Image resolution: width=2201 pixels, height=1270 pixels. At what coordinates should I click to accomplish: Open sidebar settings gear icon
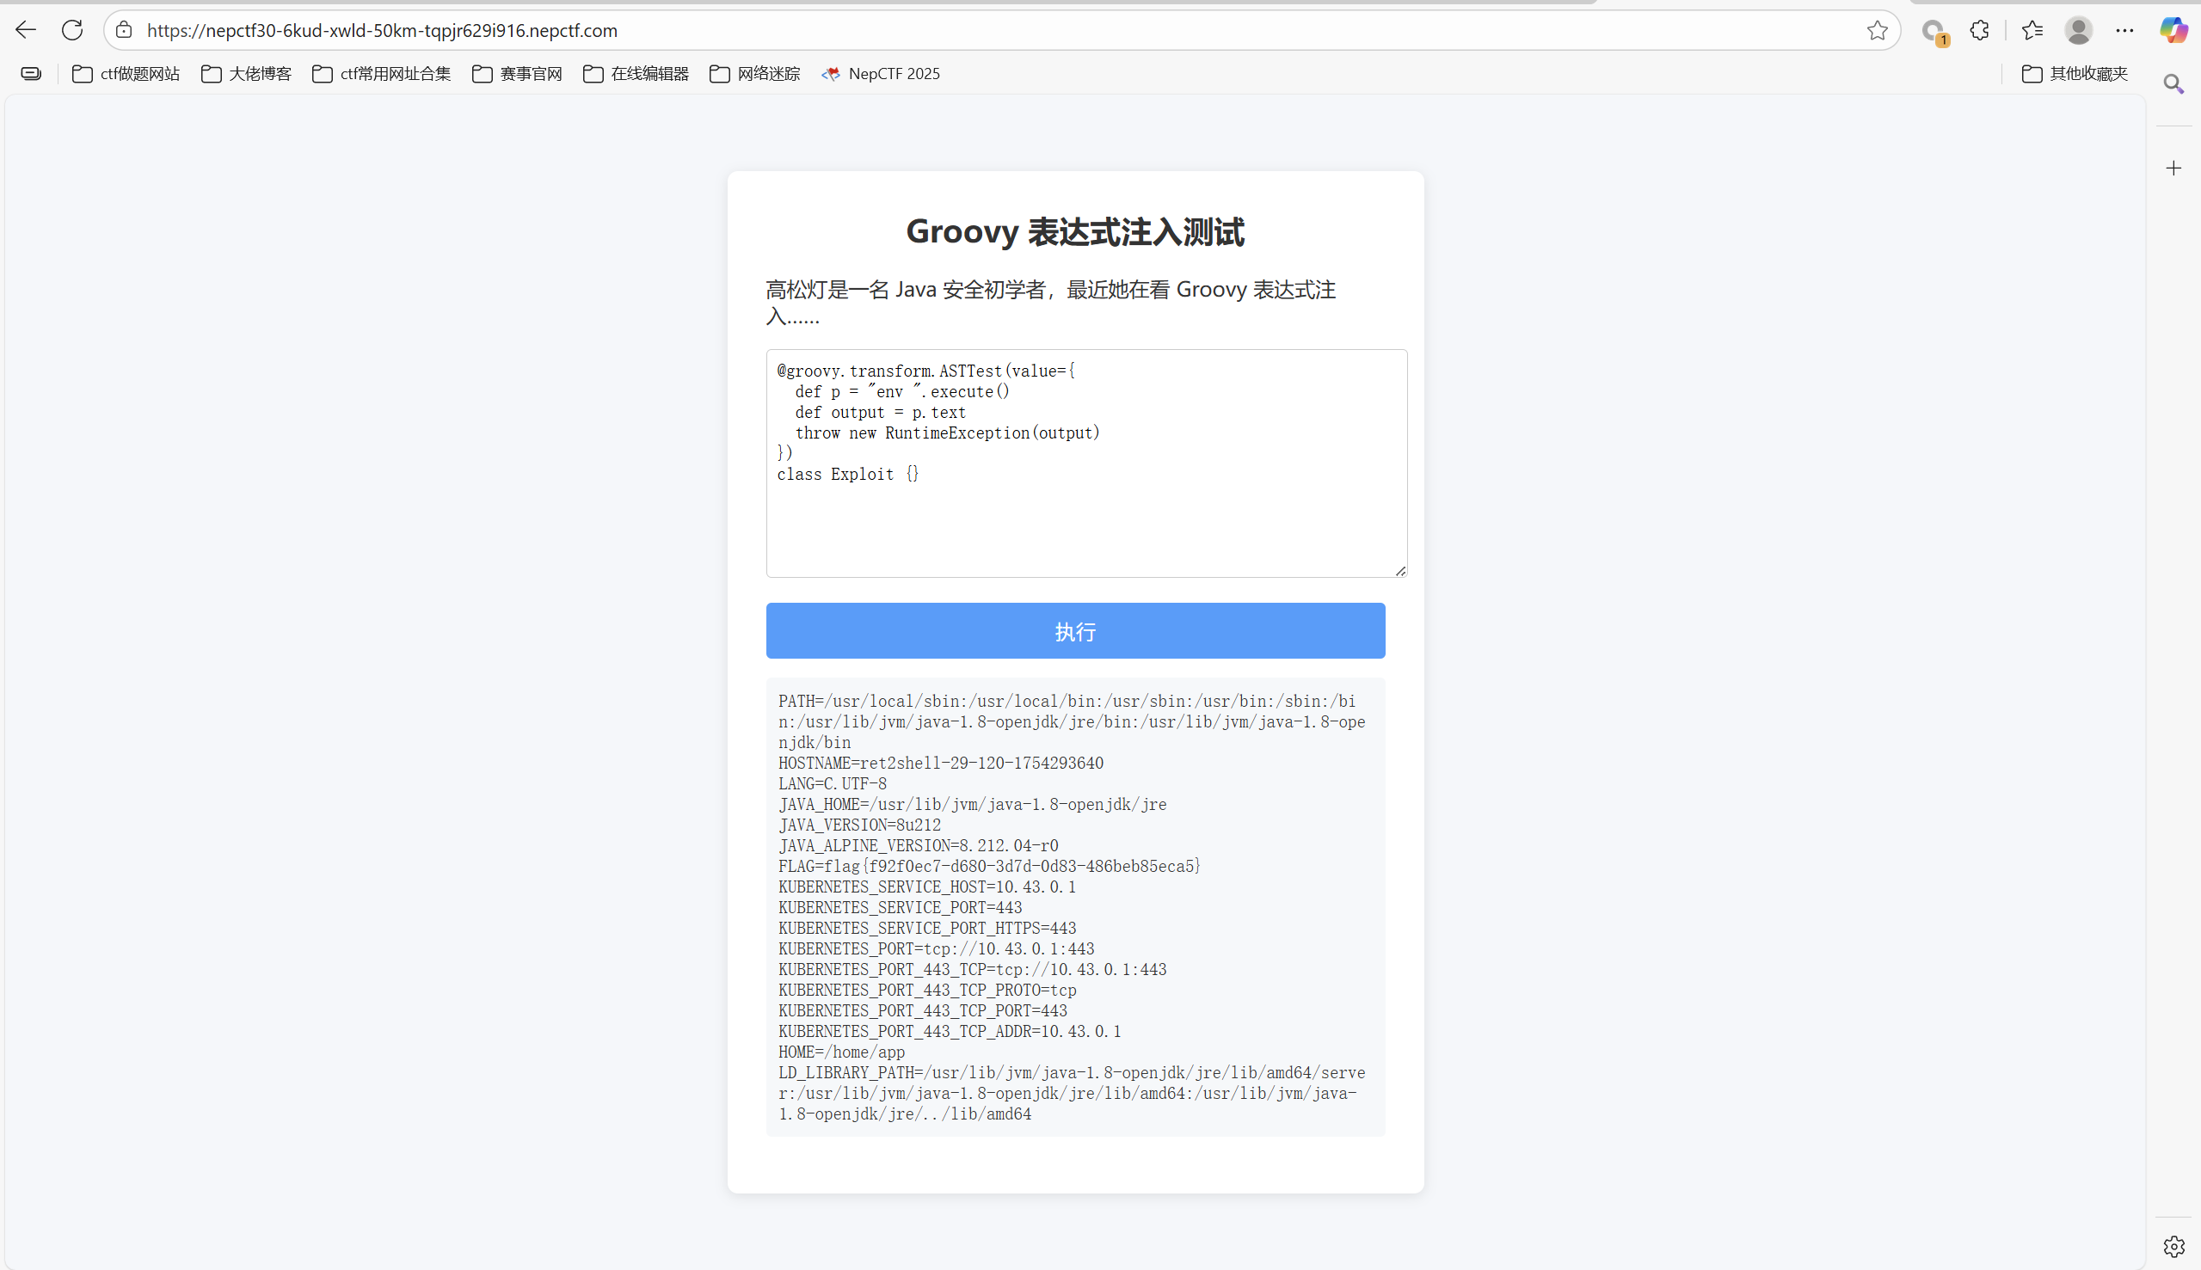[2173, 1247]
